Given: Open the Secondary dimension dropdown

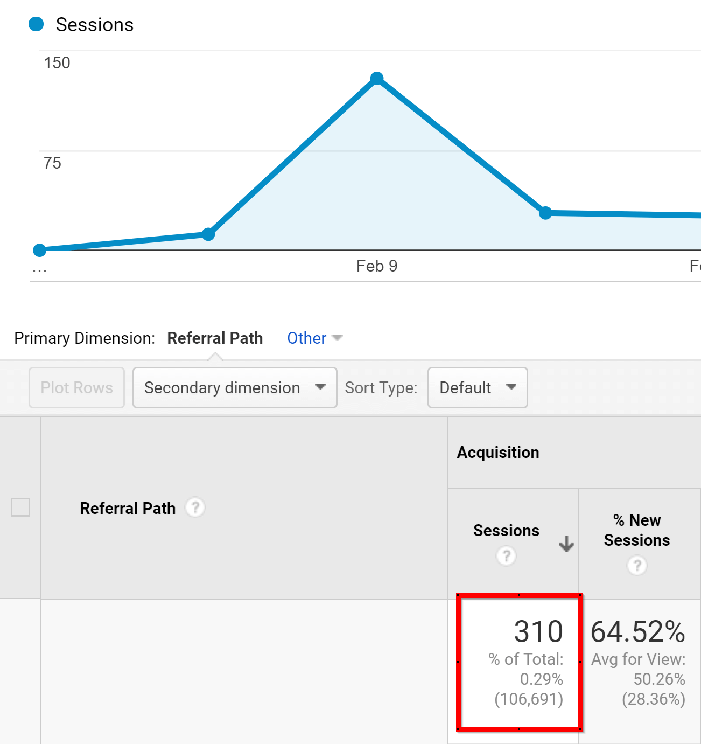Looking at the screenshot, I should click(234, 387).
